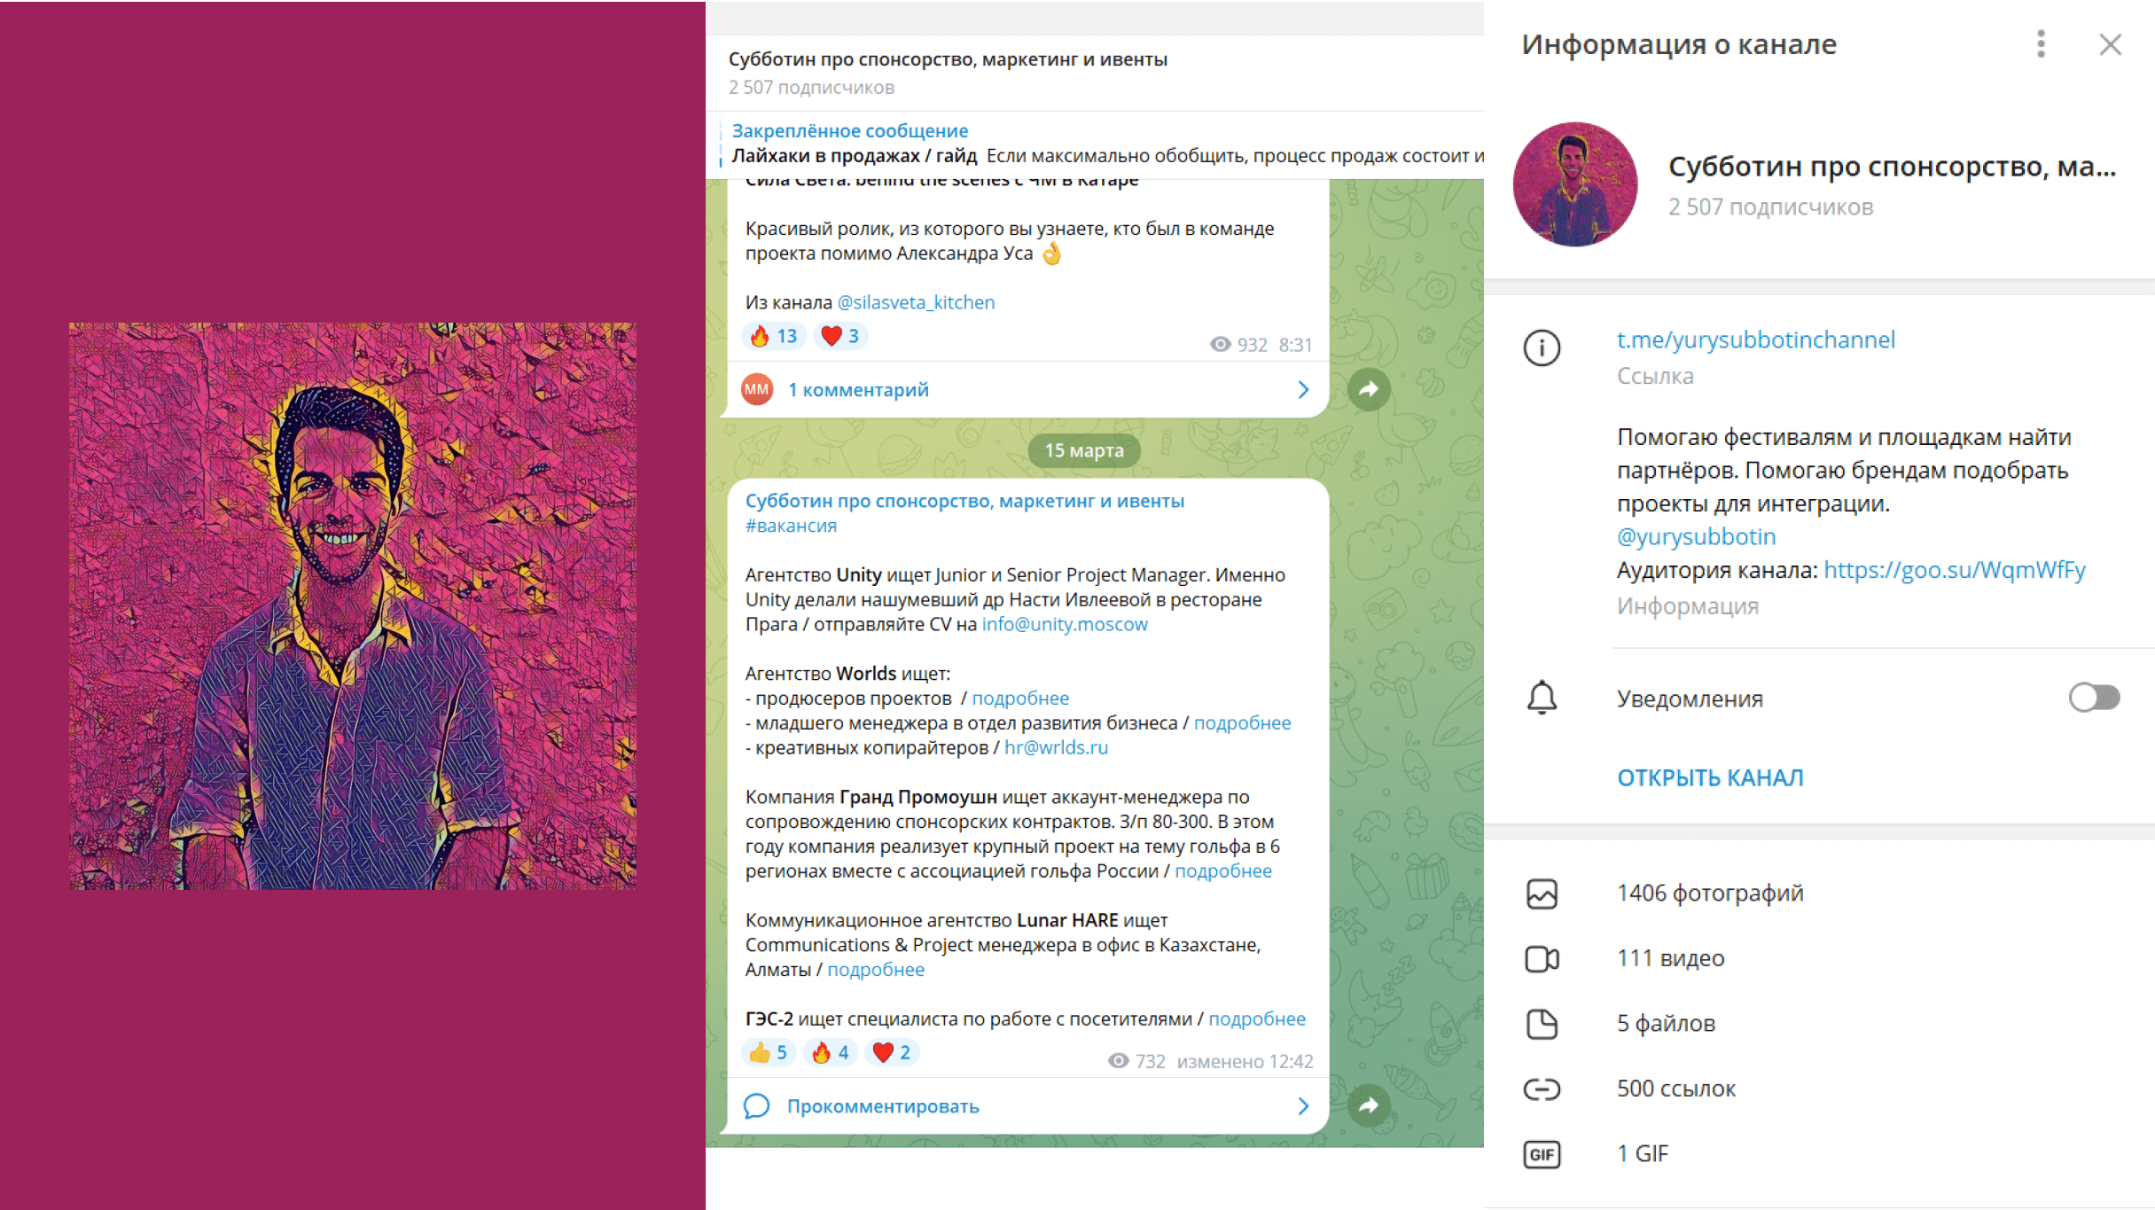Image resolution: width=2155 pixels, height=1210 pixels.
Task: Click the fire reaction with 4 votes
Action: [831, 1052]
